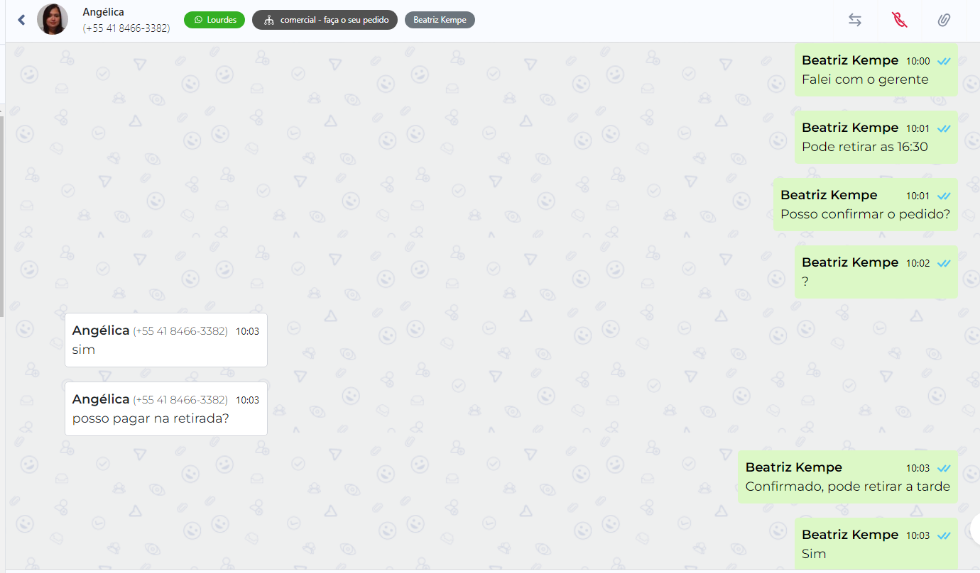Open Angélica's profile photo
980x573 pixels.
pyautogui.click(x=53, y=19)
